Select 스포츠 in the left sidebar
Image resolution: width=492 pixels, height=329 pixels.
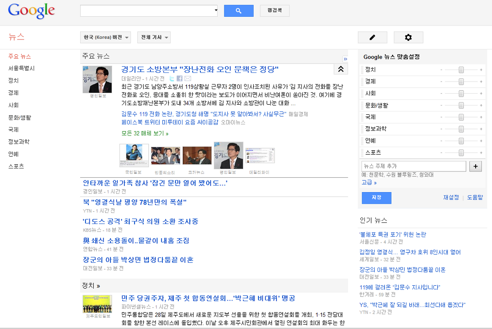(16, 166)
